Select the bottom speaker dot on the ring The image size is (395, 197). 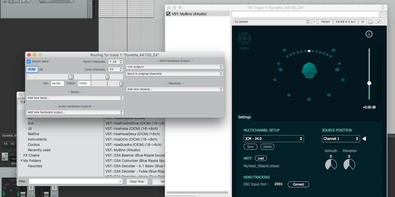coord(309,99)
